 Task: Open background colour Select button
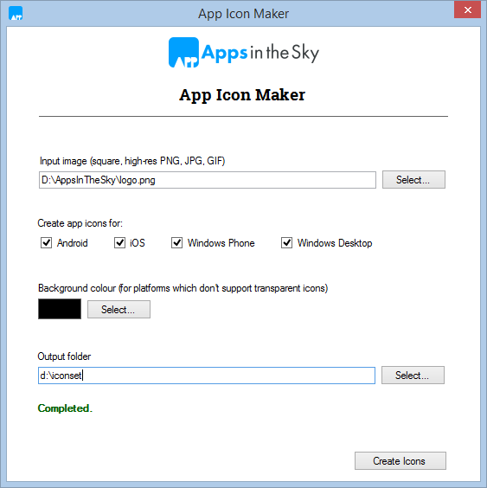119,310
